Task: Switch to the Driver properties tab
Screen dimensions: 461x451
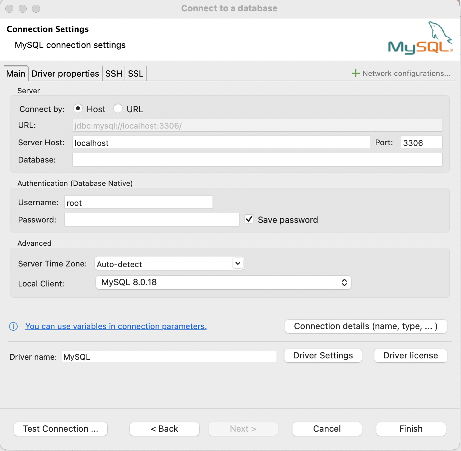Action: pos(65,74)
